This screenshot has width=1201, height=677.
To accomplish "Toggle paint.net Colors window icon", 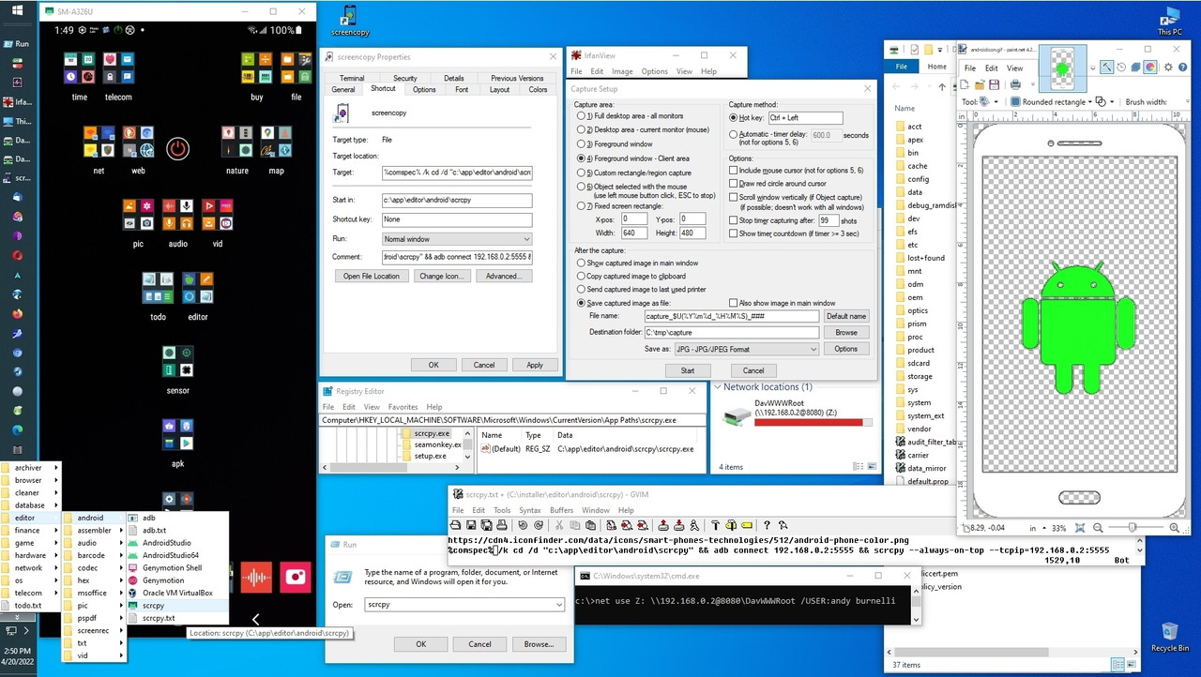I will point(1149,67).
